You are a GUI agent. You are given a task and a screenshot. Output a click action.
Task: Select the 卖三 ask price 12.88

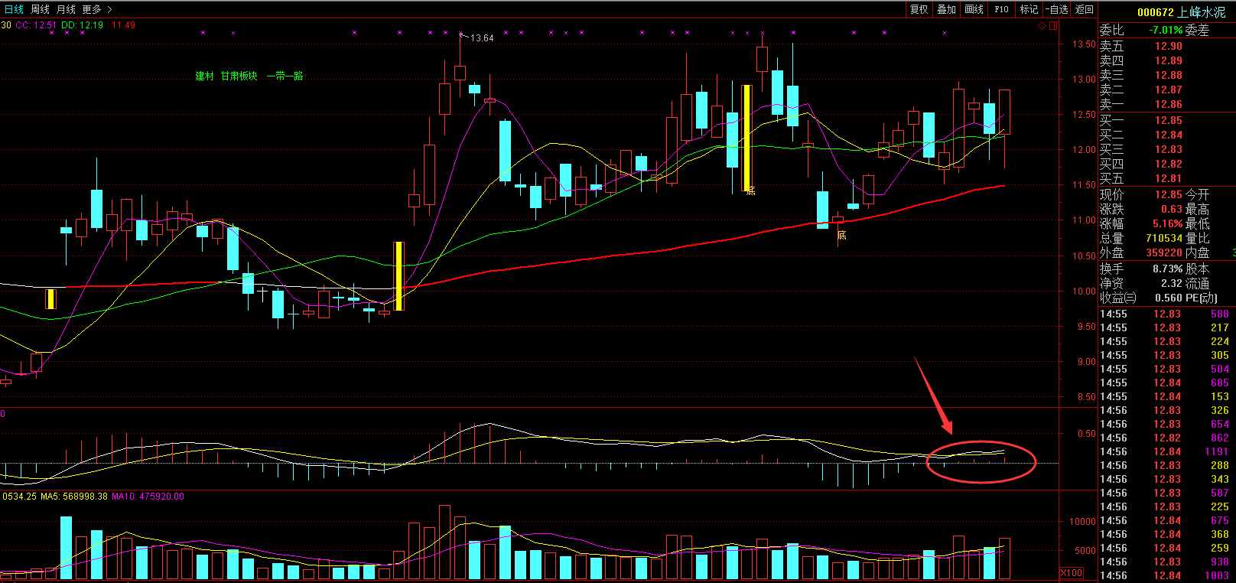pyautogui.click(x=1168, y=75)
